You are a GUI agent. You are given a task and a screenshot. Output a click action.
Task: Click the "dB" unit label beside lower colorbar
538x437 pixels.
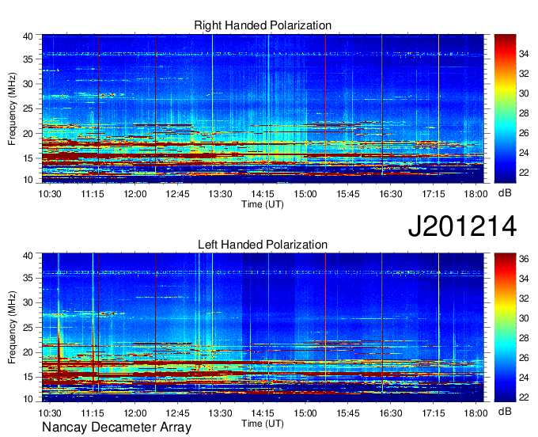point(505,412)
